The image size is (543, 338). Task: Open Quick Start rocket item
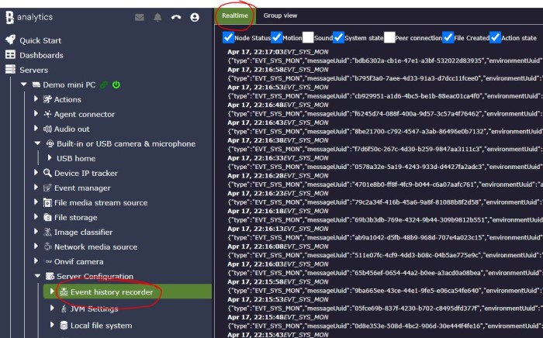point(40,40)
